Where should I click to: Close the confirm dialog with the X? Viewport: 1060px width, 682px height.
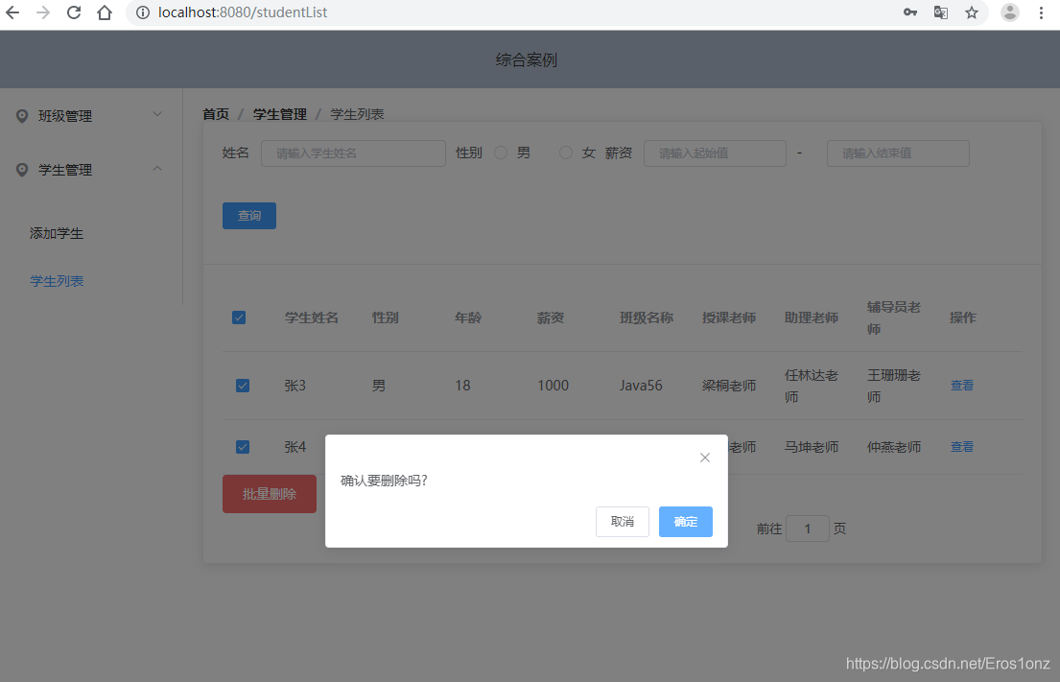(x=705, y=458)
